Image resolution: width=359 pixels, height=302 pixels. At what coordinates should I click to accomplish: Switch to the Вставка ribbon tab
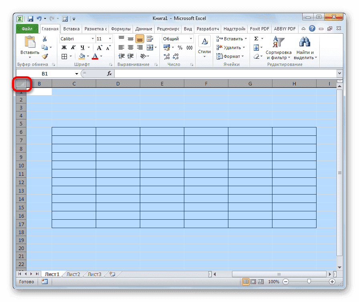pos(71,28)
